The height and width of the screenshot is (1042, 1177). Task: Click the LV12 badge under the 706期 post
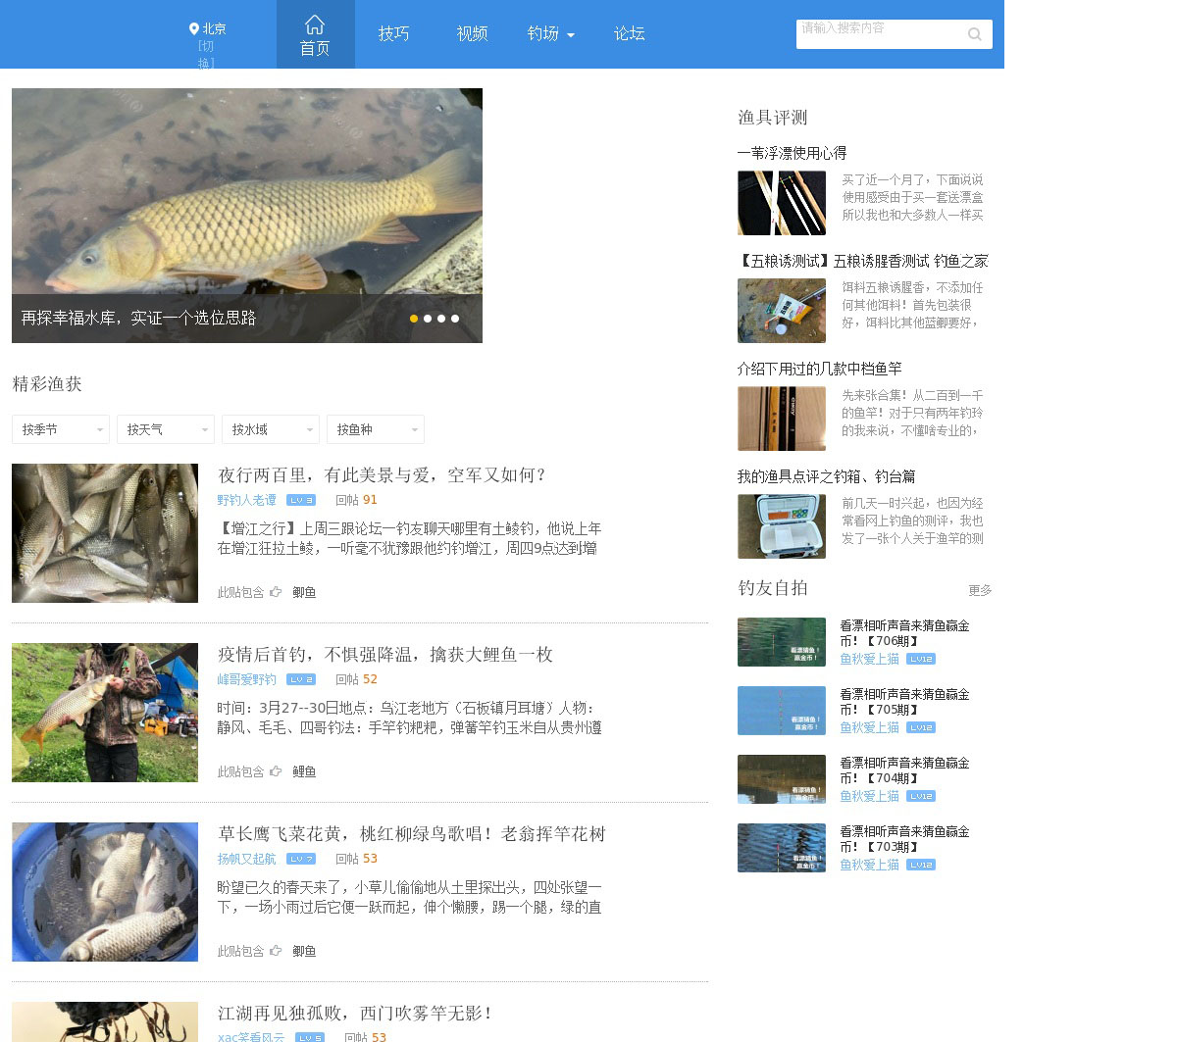[x=920, y=659]
